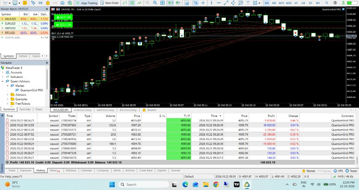
Task: Open the Tester button in toolbox
Action: (x=352, y=171)
